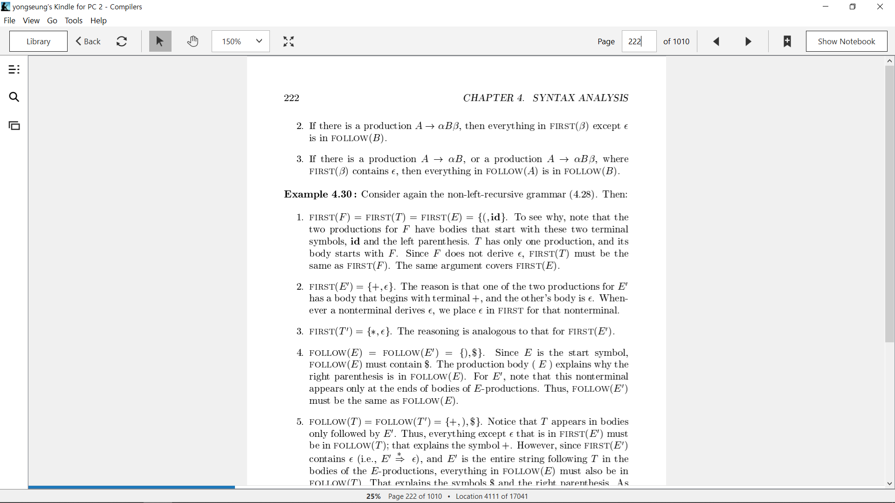Click the page number input field
The image size is (895, 503).
click(x=639, y=41)
